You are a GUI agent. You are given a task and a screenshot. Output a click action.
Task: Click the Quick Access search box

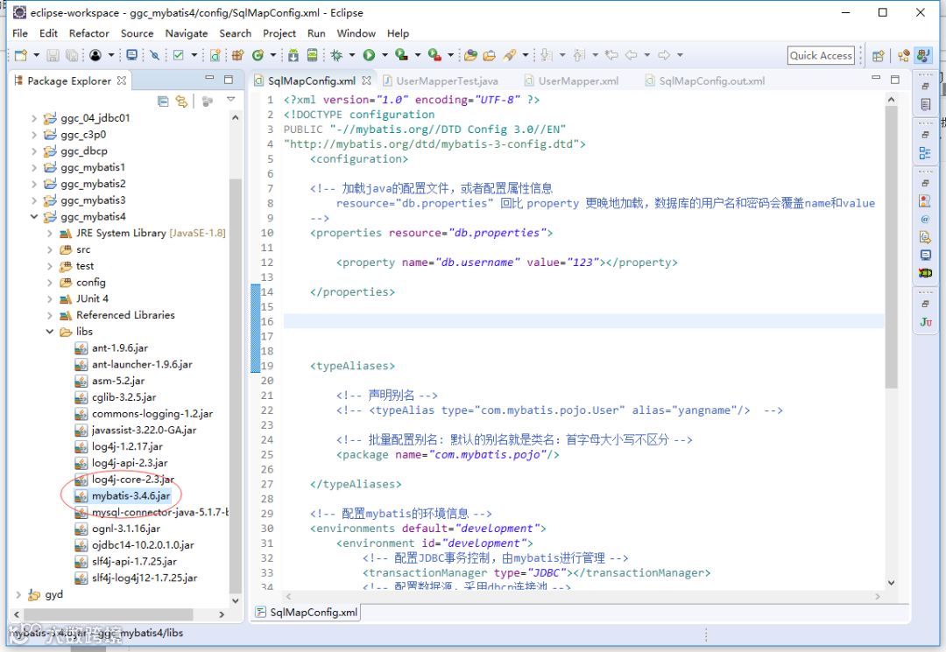coord(821,55)
